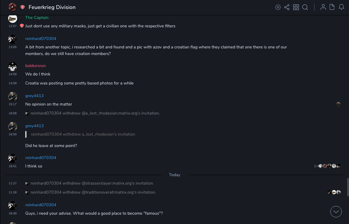
Task: Click the red shield icon beside the room name
Action: pyautogui.click(x=23, y=7)
